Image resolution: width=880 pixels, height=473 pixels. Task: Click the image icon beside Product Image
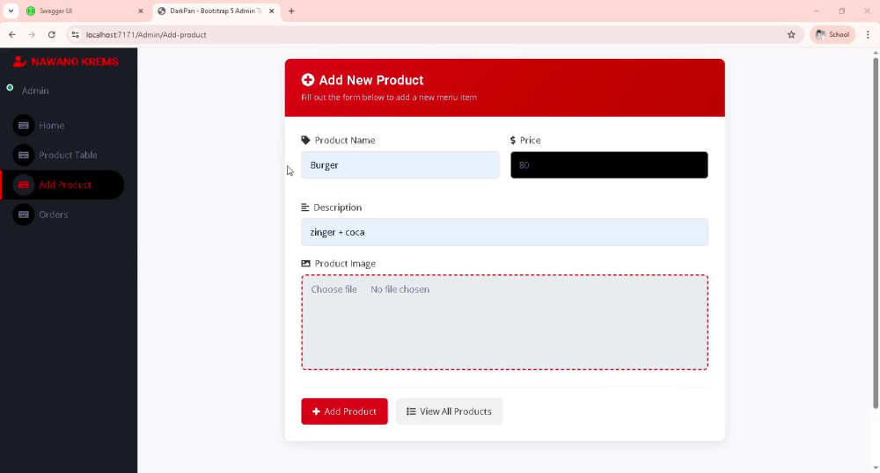coord(305,264)
